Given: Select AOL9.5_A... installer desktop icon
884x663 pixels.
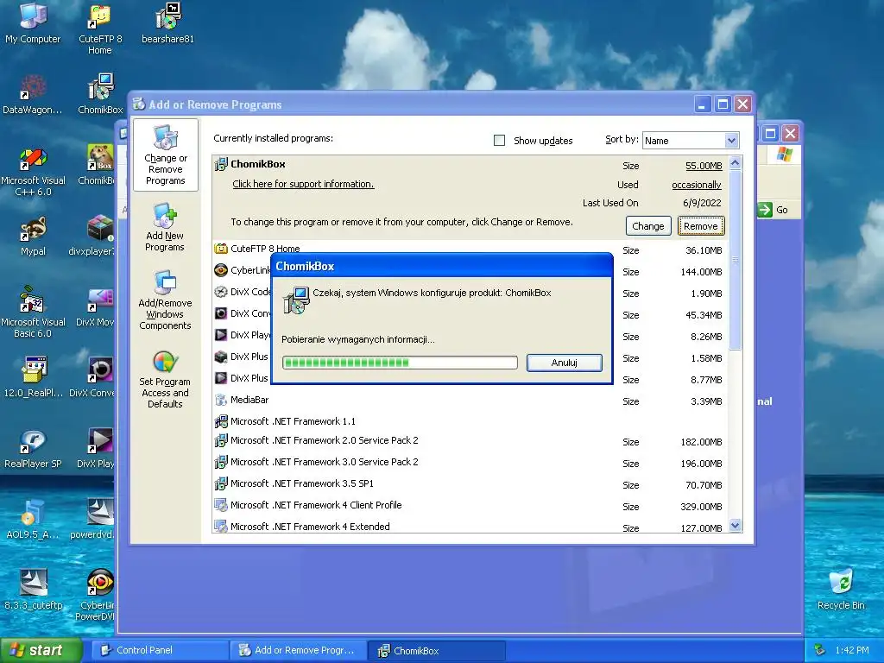Looking at the screenshot, I should (x=33, y=519).
